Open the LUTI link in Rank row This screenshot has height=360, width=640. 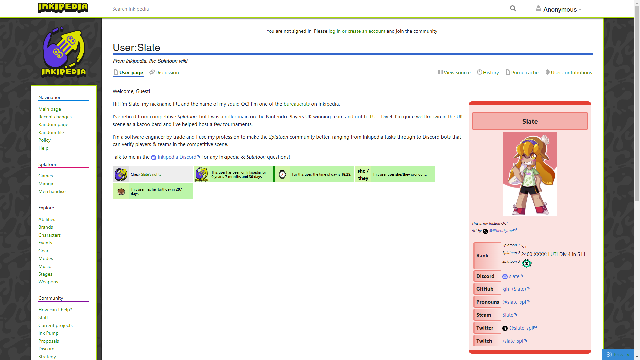pos(553,254)
